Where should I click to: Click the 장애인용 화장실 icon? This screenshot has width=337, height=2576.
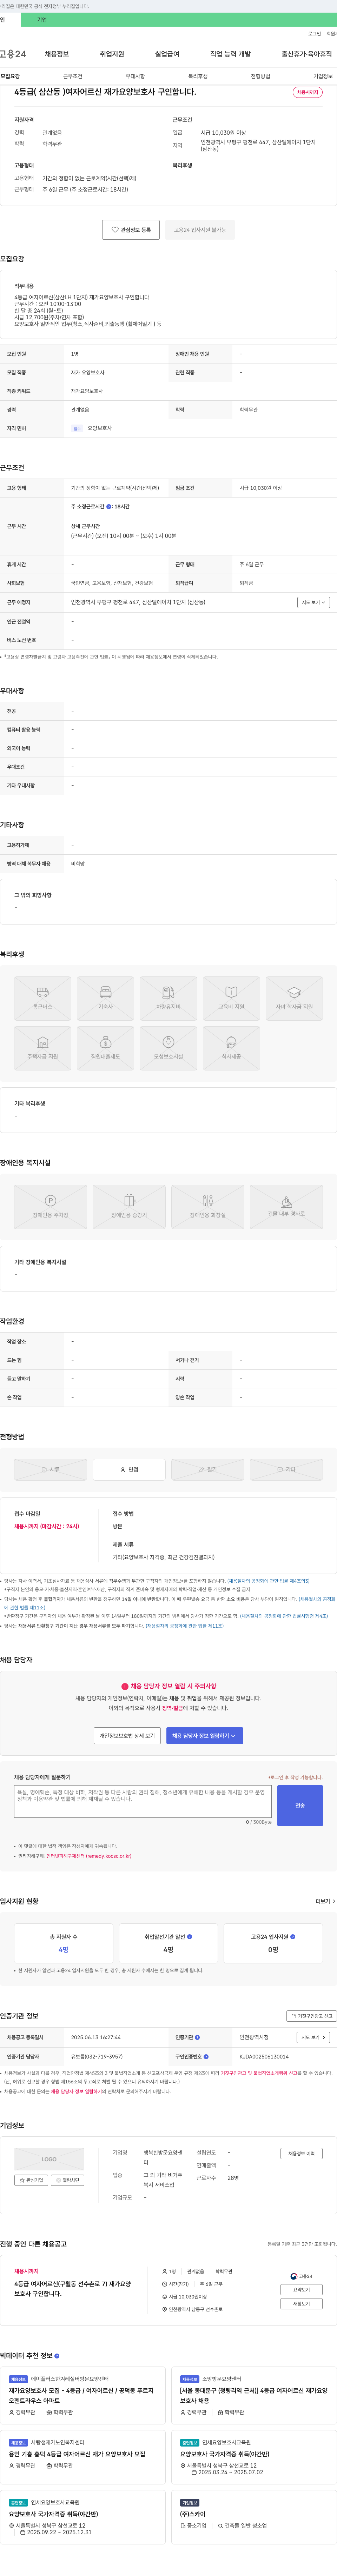[208, 1207]
